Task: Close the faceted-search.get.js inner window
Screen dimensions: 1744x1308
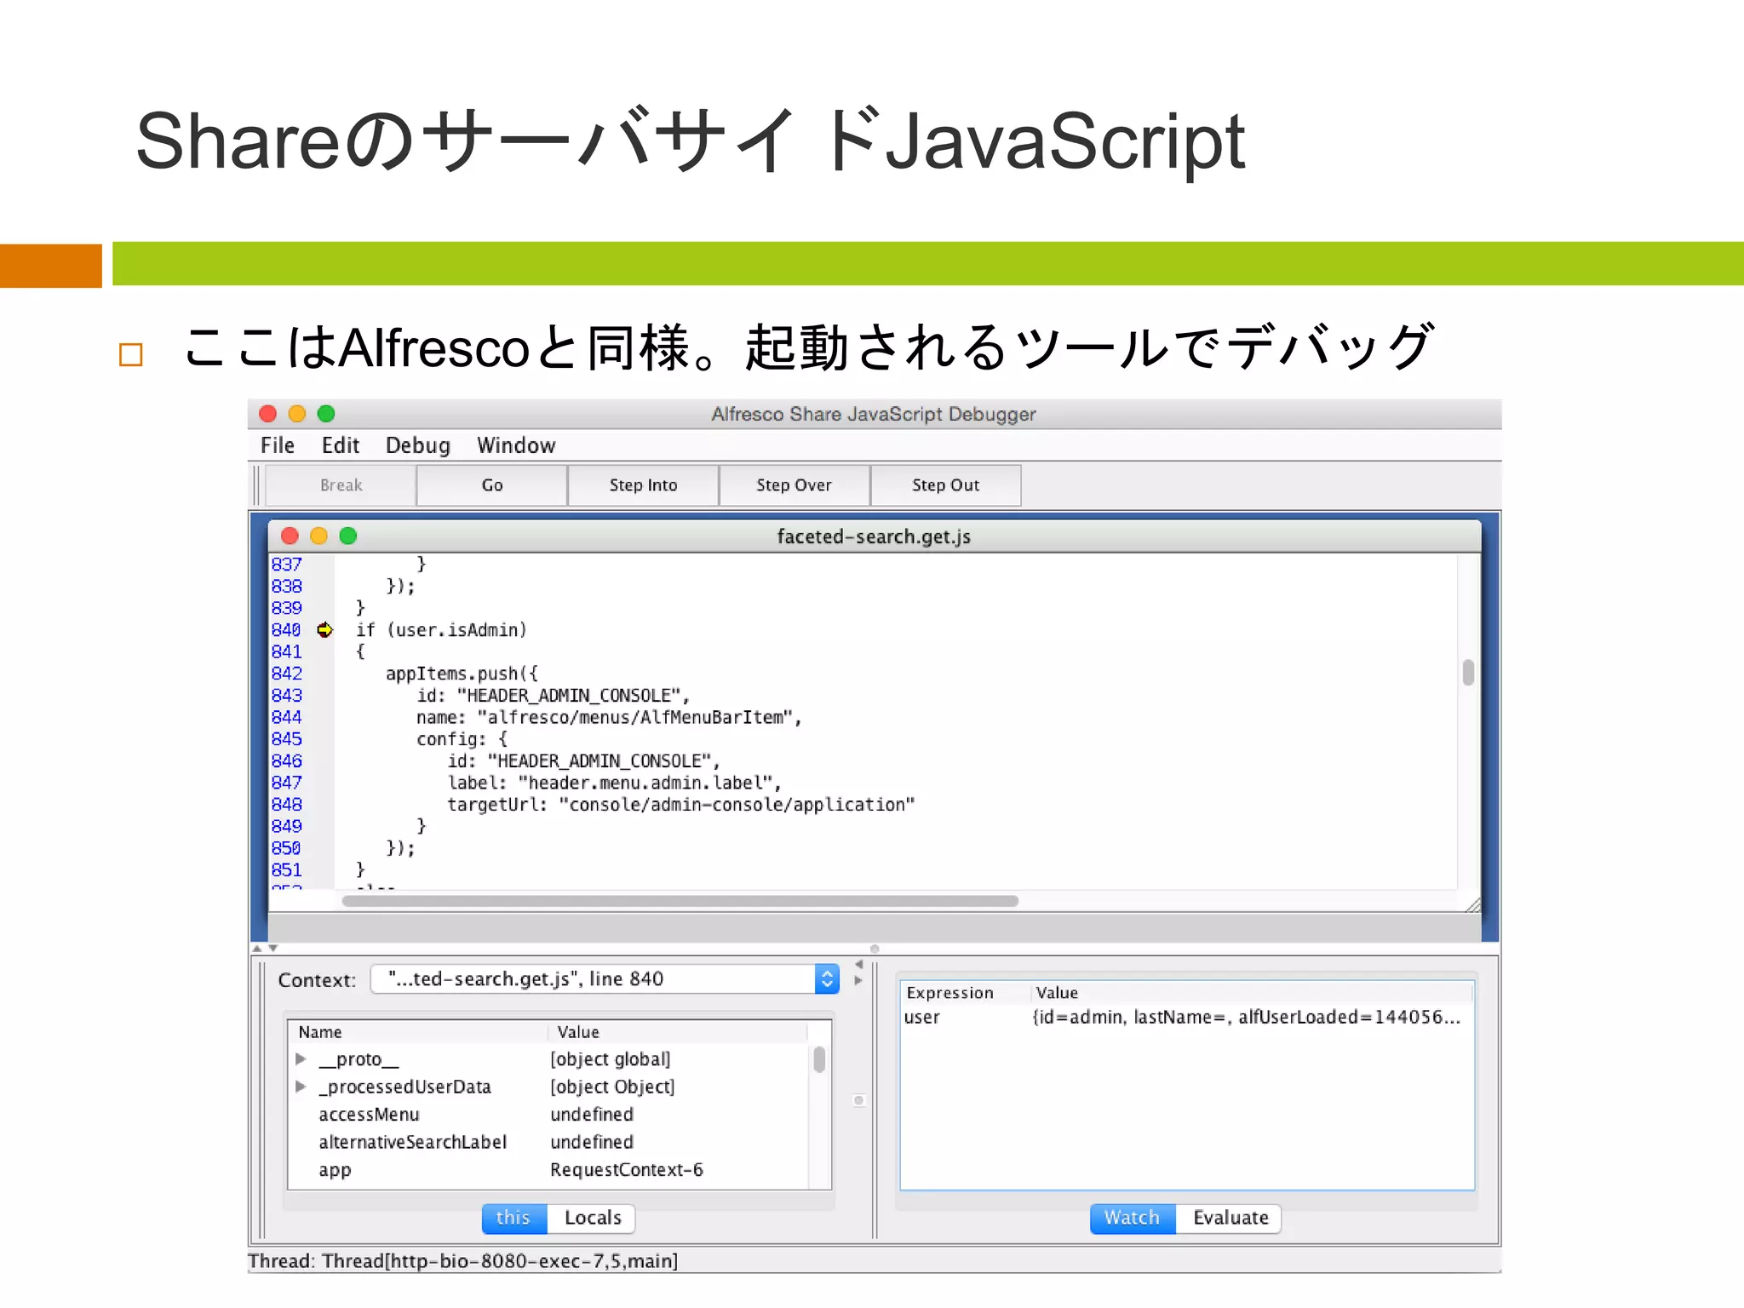Action: [x=290, y=536]
